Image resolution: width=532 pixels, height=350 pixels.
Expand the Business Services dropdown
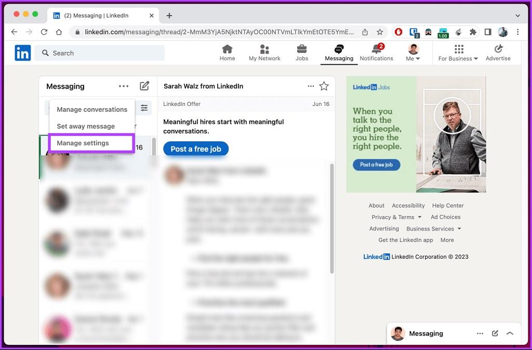click(434, 228)
